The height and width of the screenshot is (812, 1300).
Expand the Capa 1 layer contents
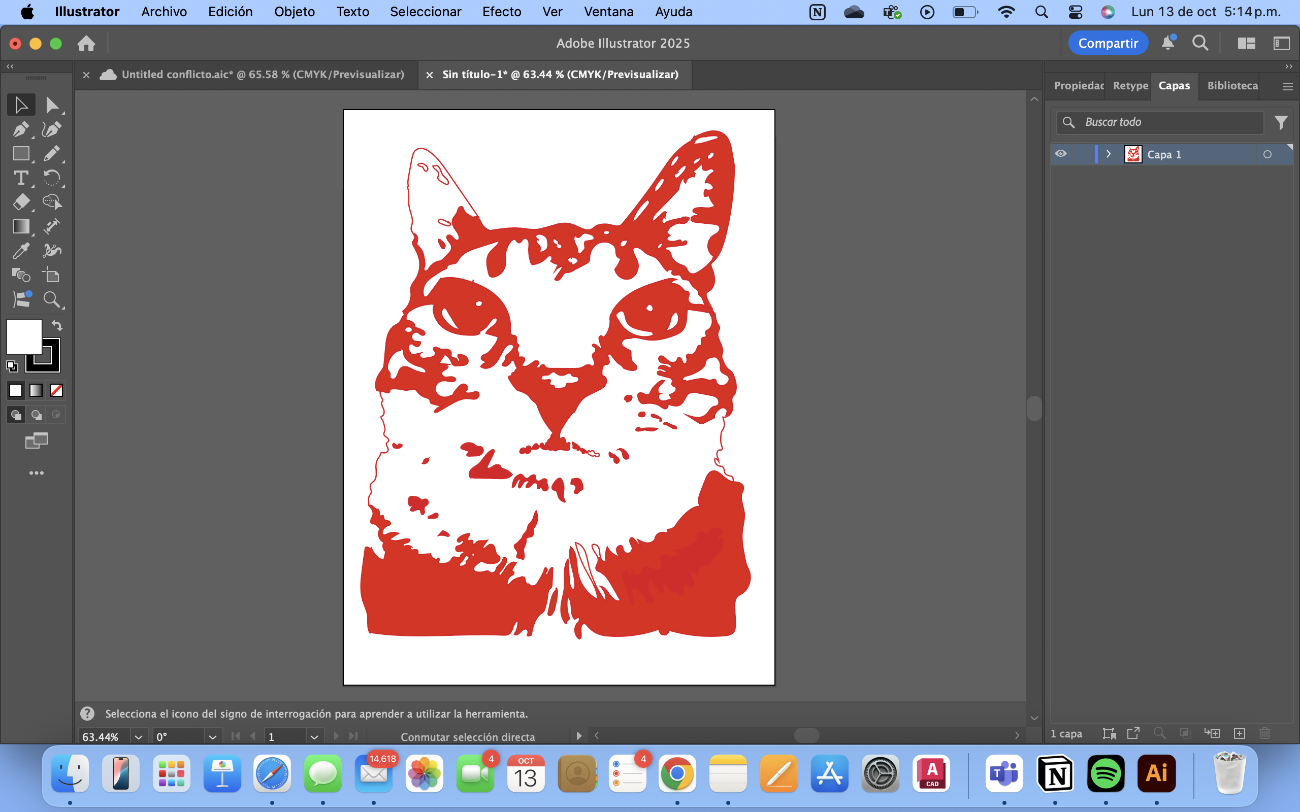point(1108,154)
